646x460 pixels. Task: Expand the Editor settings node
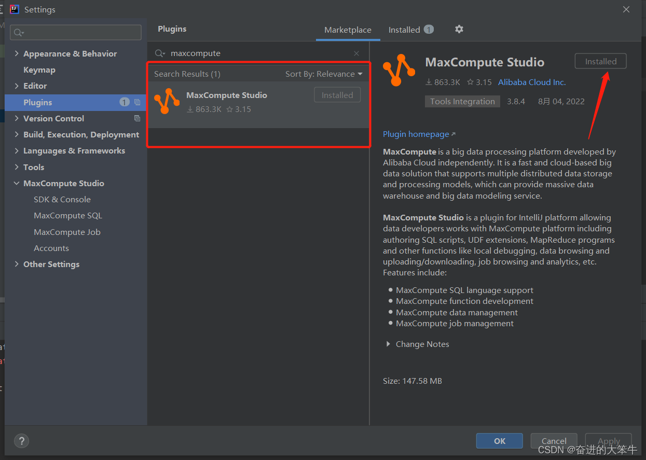[17, 86]
